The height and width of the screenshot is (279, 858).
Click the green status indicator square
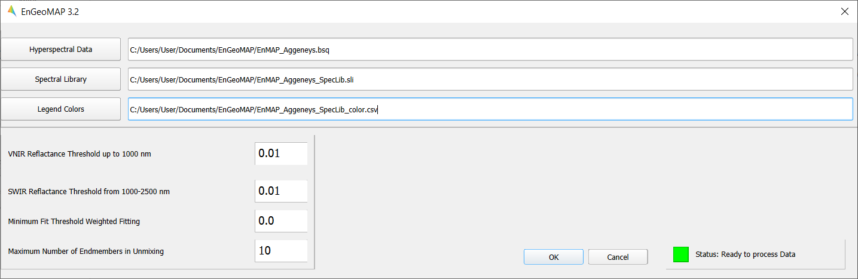coord(681,255)
